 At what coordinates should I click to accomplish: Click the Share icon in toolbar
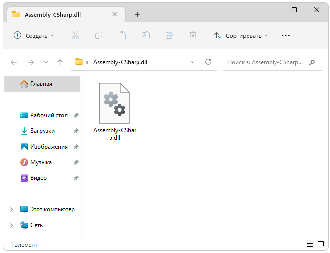(x=169, y=35)
